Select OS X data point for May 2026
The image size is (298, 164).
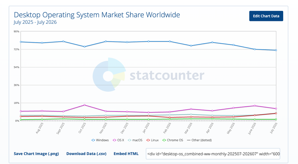pos(234,108)
